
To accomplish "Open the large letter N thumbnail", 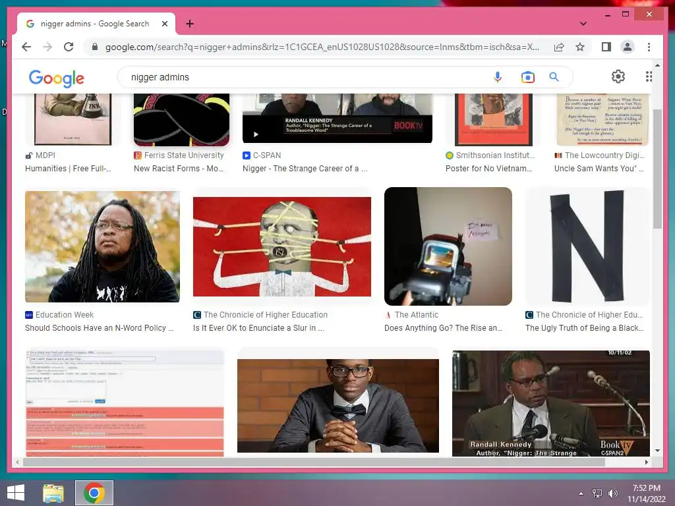I will click(587, 246).
